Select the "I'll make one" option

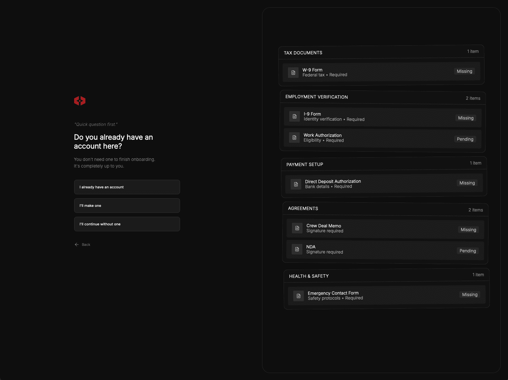(127, 206)
